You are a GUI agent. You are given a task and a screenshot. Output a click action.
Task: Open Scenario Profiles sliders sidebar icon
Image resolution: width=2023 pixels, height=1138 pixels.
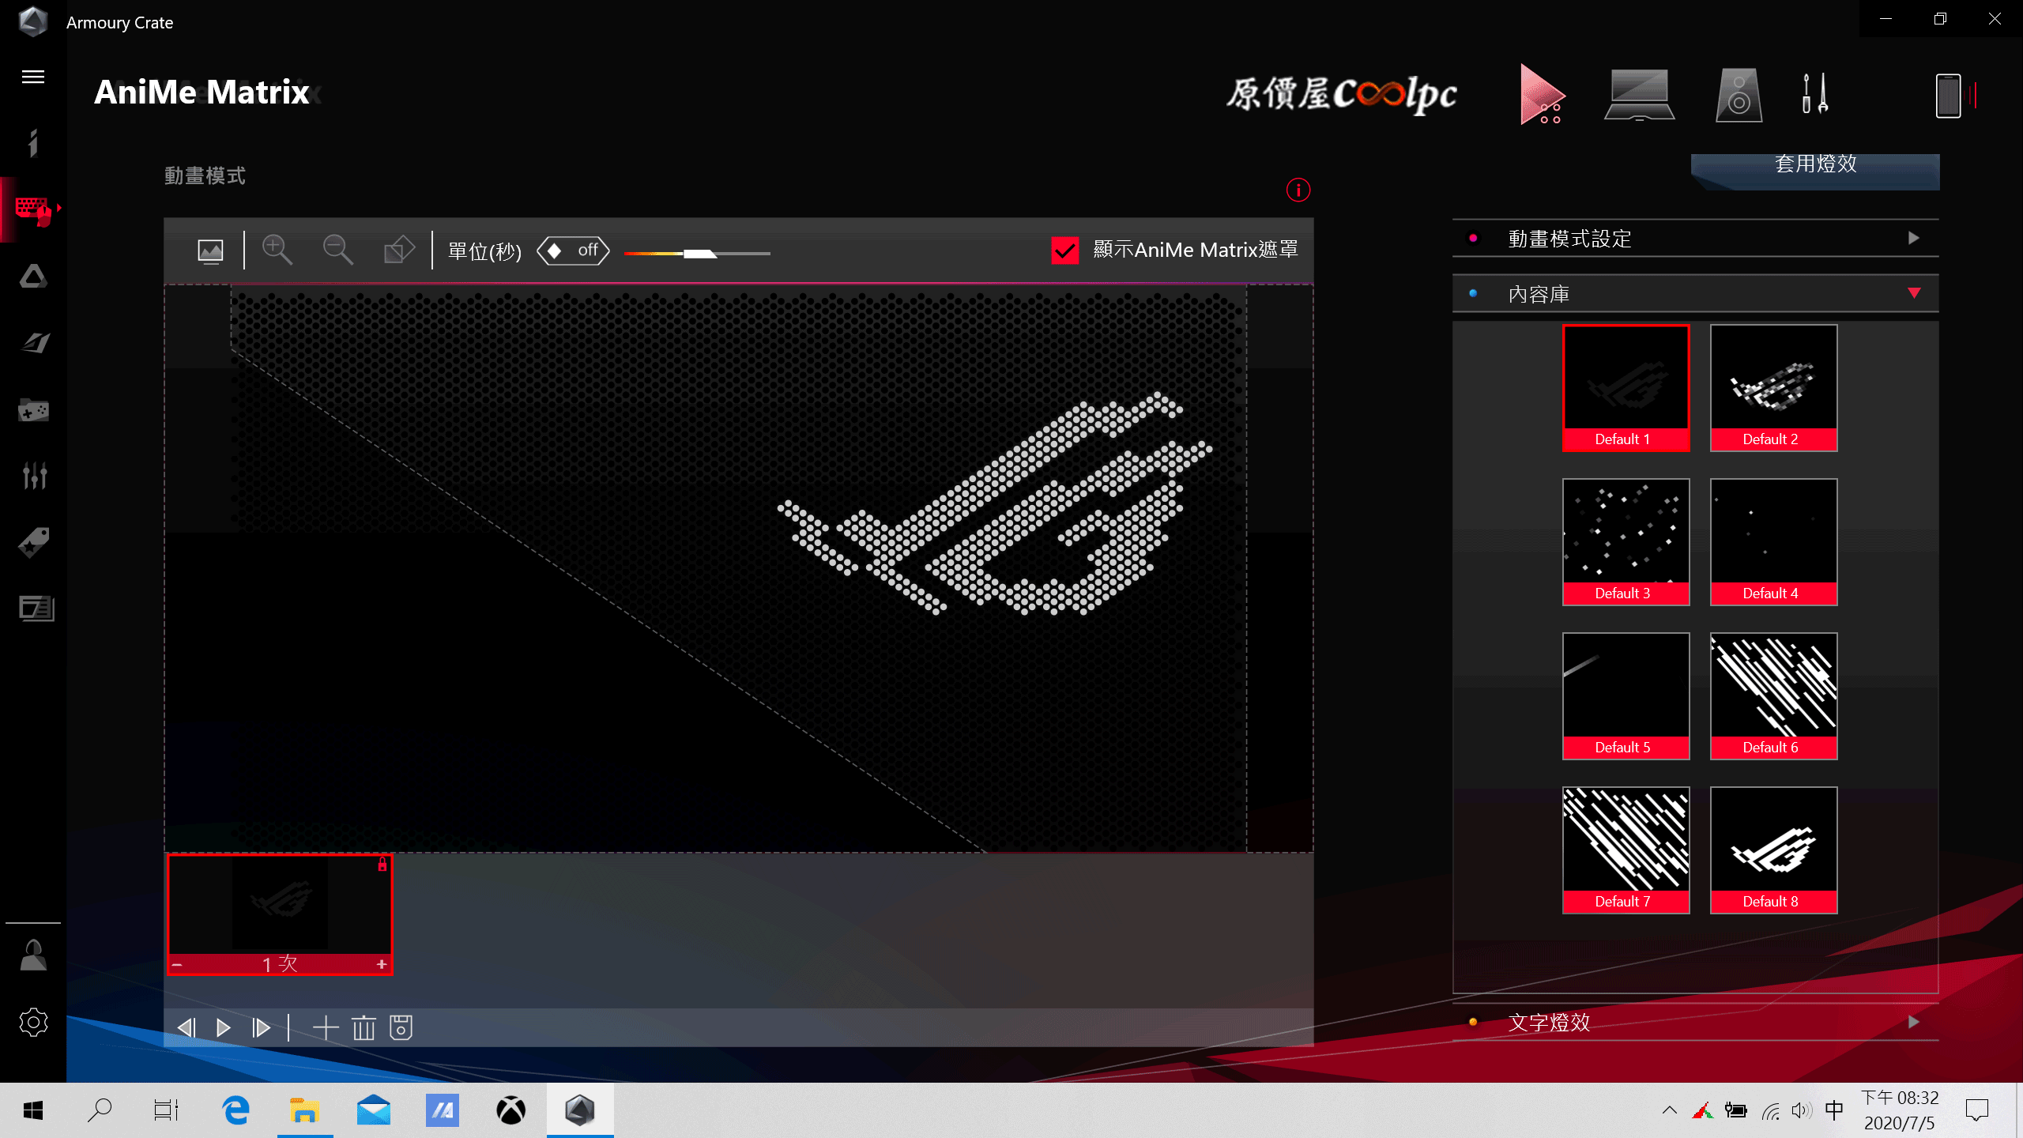[33, 476]
